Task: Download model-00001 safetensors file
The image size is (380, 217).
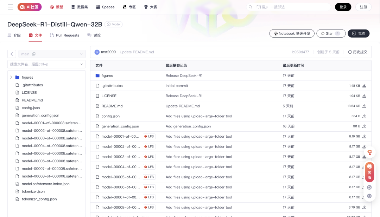Action: point(364,137)
